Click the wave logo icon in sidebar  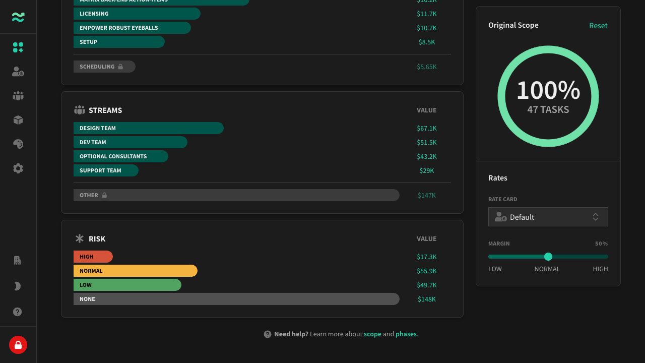(18, 17)
